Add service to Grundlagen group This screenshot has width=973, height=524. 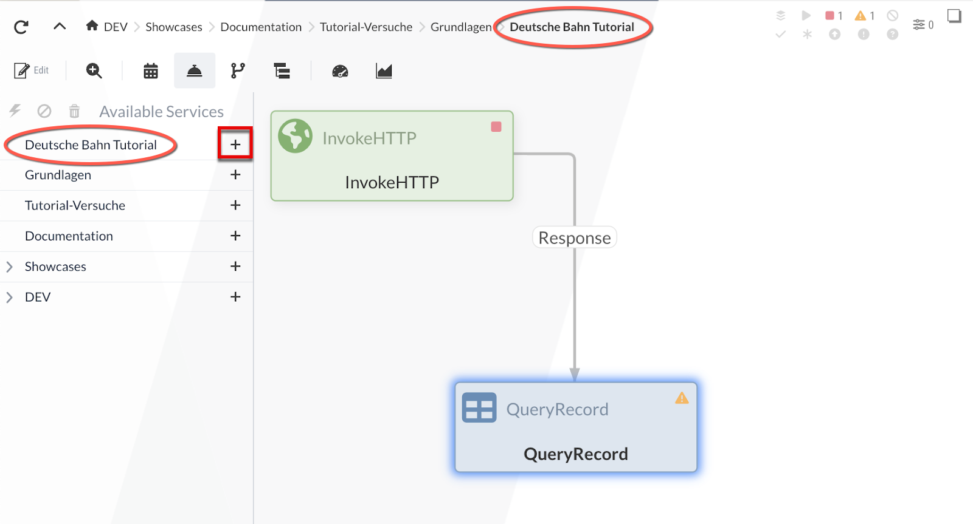235,175
